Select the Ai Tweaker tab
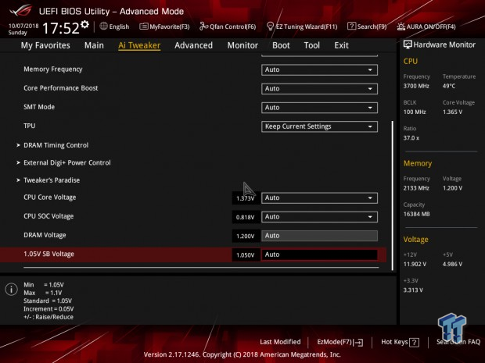 (x=139, y=45)
